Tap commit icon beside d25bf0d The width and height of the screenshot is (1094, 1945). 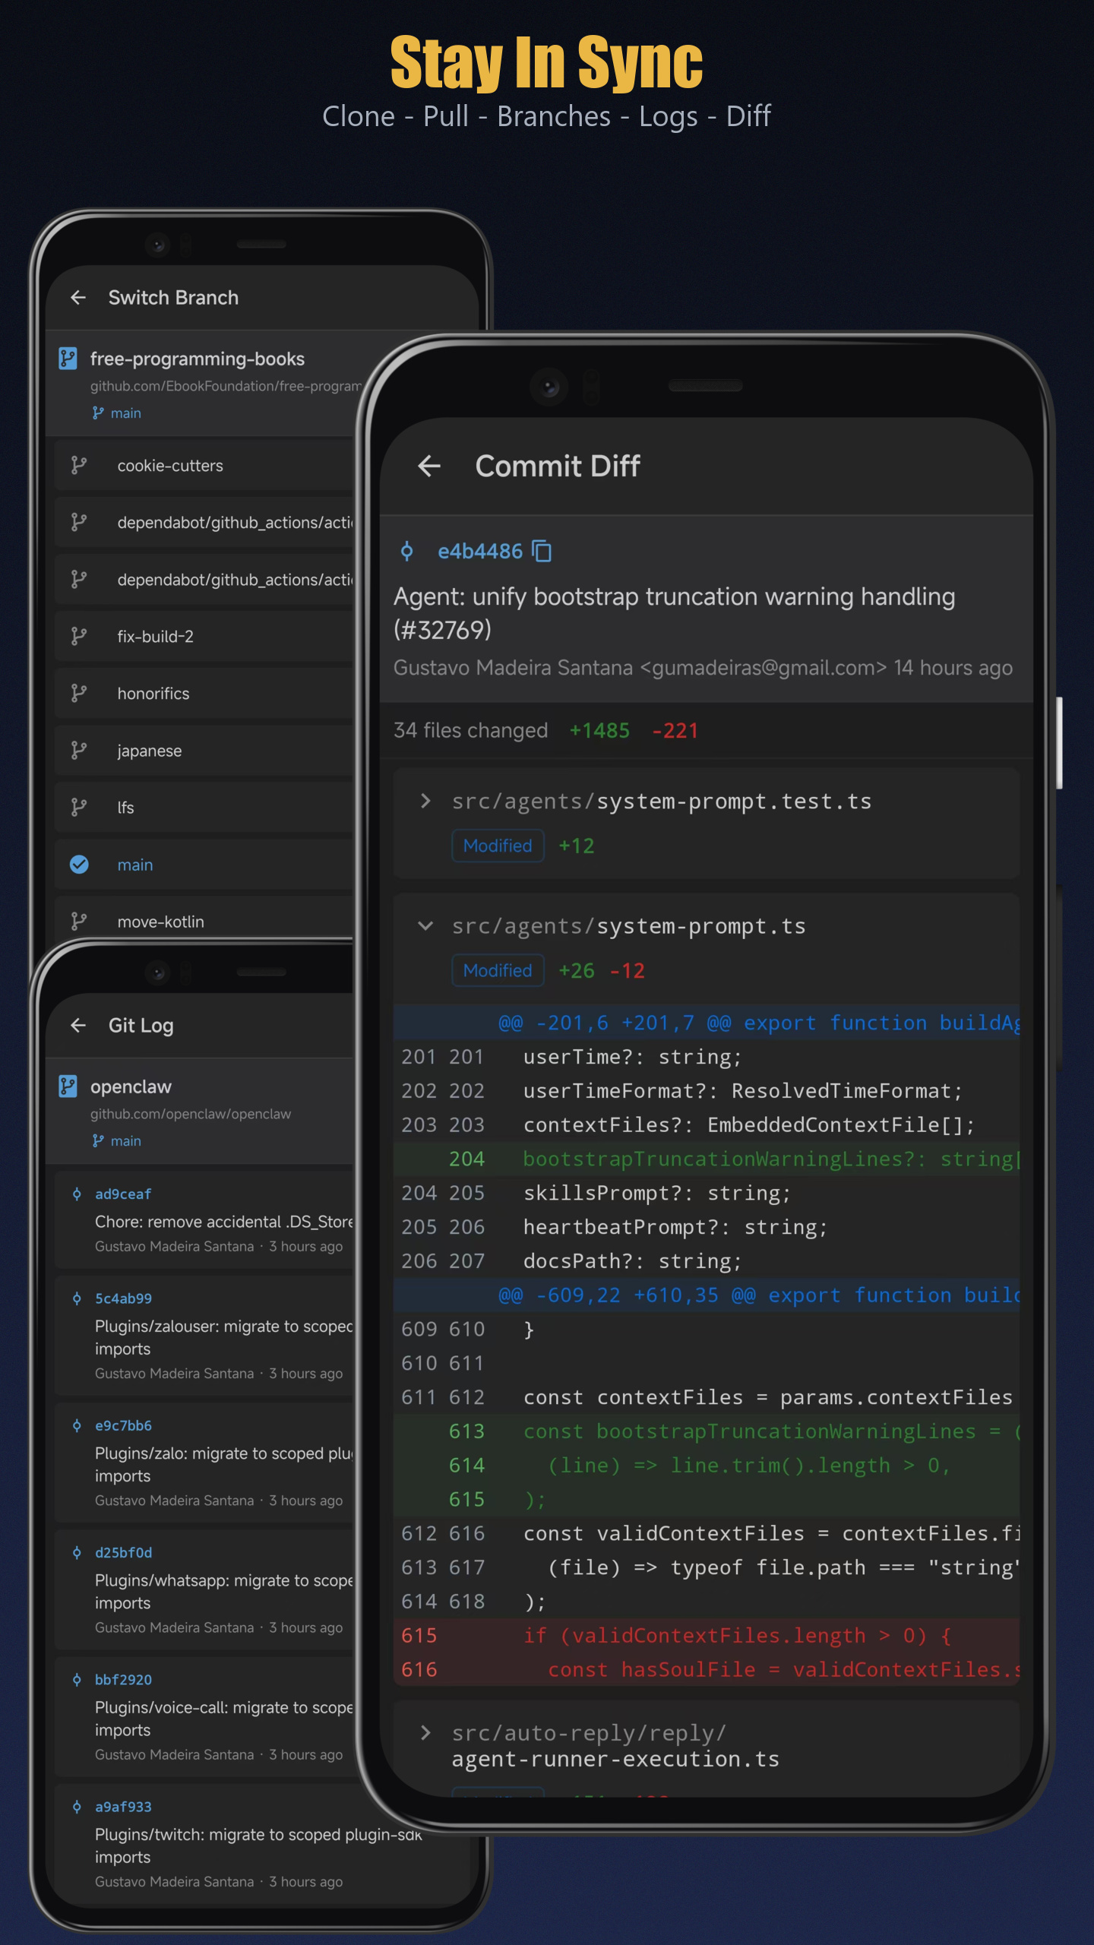[x=77, y=1552]
